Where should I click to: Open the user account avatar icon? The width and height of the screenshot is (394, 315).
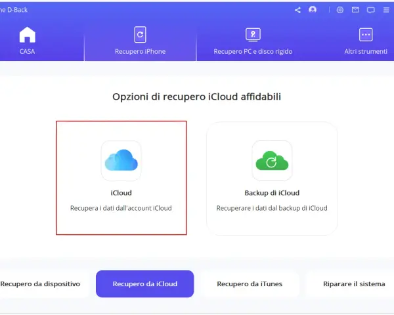coord(313,10)
